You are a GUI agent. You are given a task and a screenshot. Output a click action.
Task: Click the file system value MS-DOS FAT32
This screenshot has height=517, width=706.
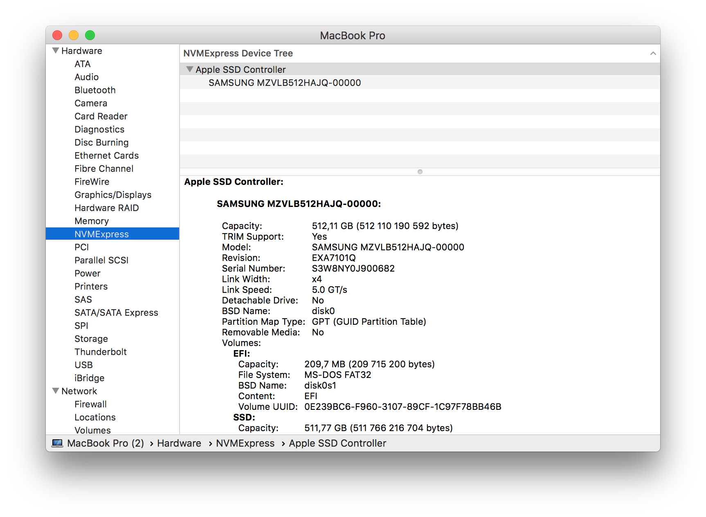tap(338, 375)
